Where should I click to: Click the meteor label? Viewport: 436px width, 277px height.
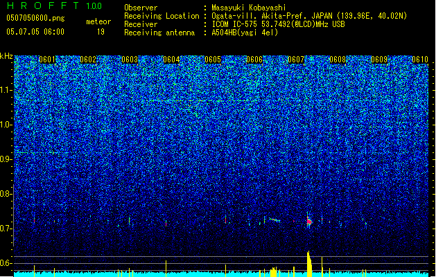(98, 21)
